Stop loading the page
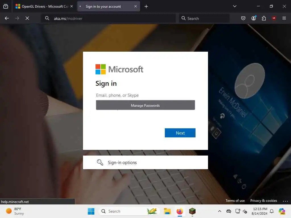 pos(27,18)
